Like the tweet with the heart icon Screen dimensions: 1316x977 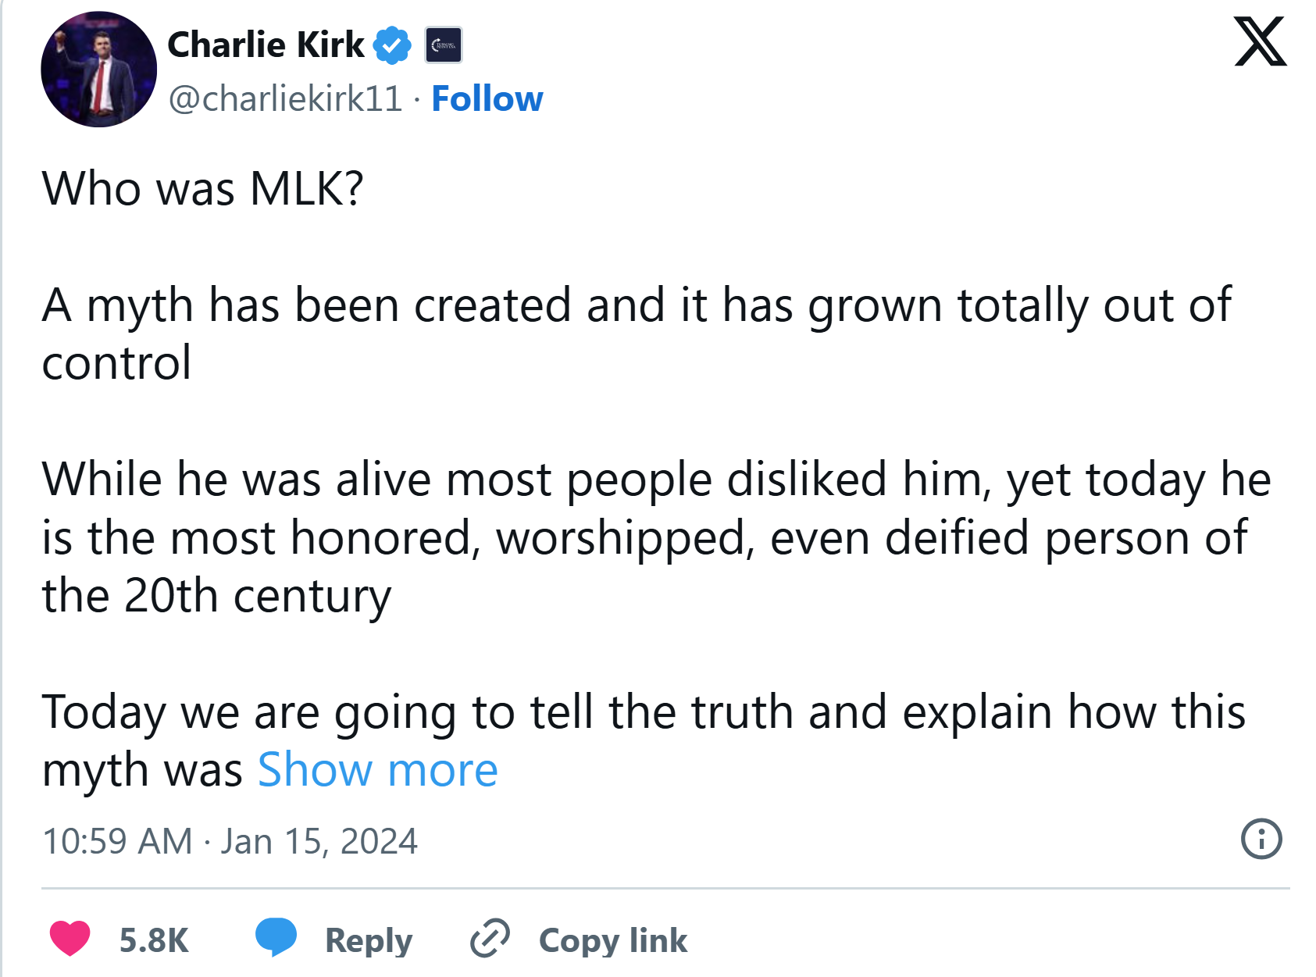[x=70, y=939]
